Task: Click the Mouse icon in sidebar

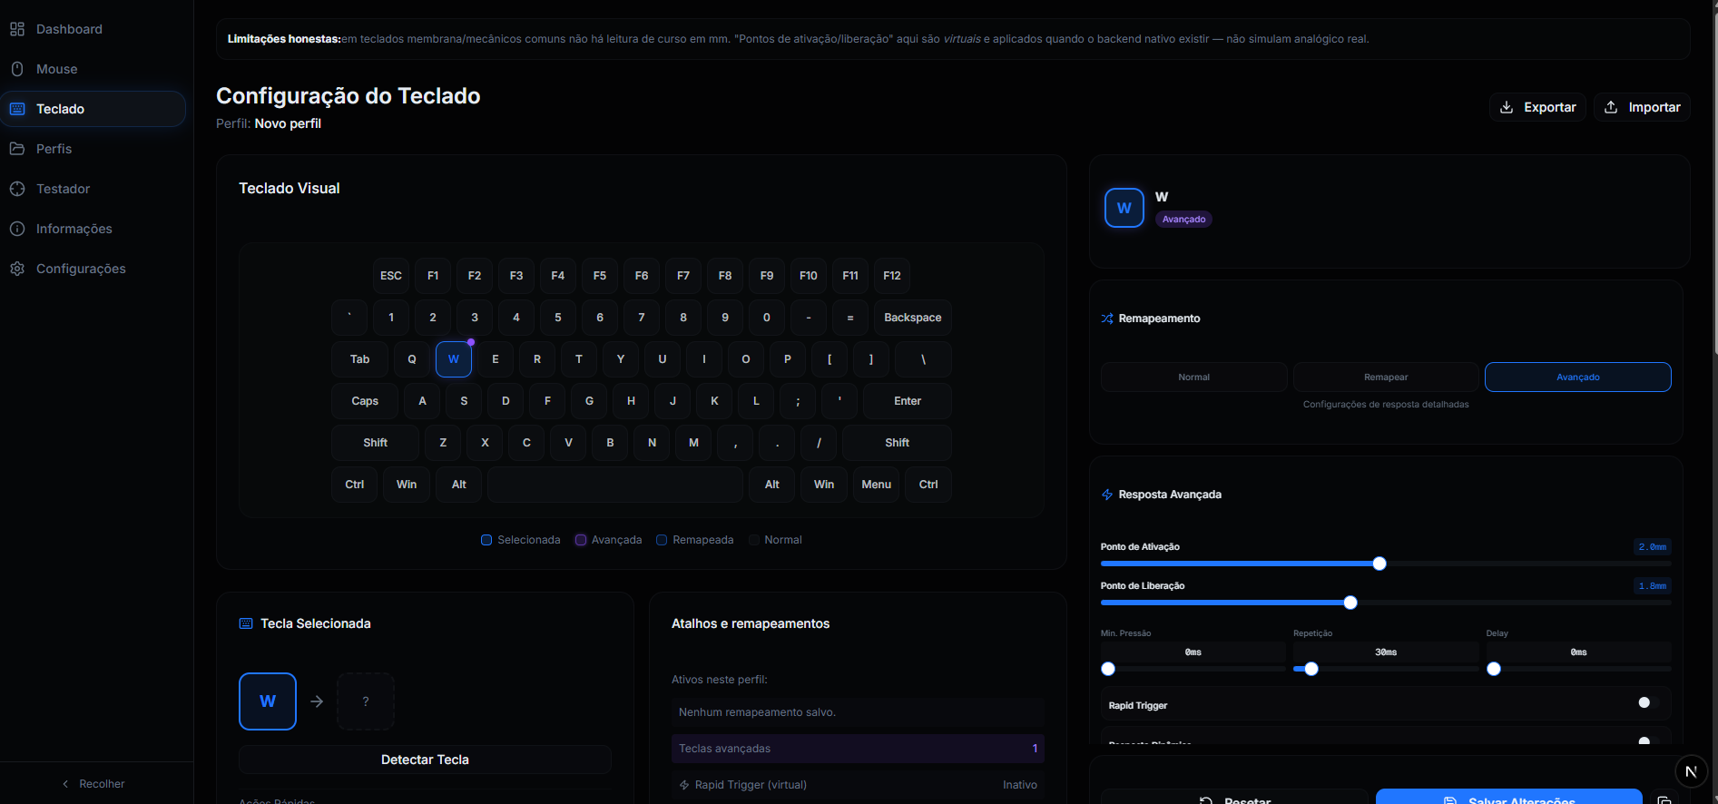Action: click(x=17, y=69)
